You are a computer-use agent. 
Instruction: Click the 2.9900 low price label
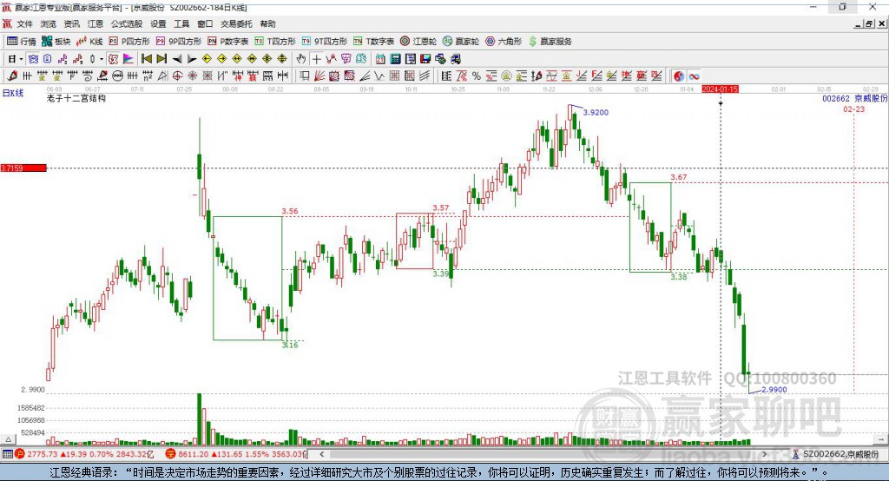774,390
